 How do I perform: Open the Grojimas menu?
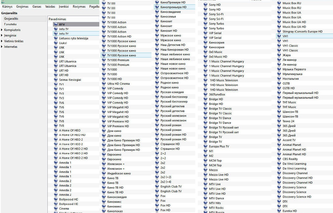point(22,7)
